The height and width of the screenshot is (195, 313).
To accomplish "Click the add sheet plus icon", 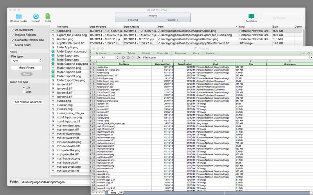I will (x=122, y=193).
